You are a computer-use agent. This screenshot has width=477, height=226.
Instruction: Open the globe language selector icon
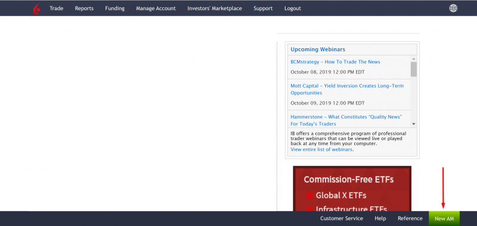(x=453, y=8)
